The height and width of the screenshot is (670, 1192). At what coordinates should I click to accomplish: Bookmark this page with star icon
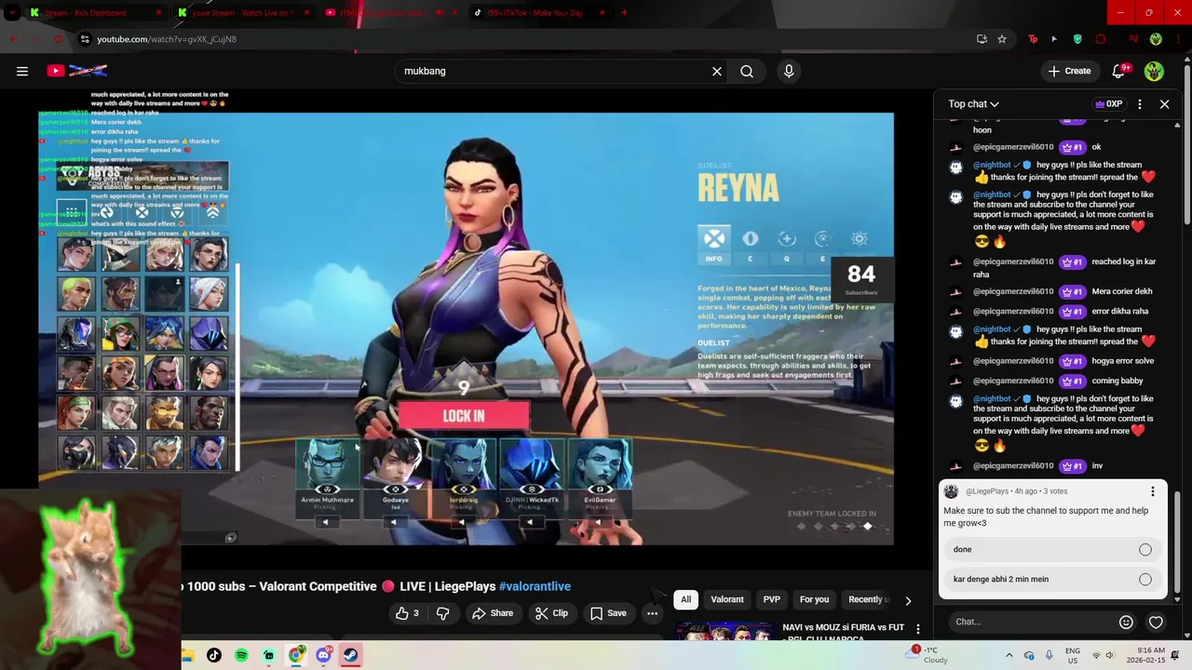point(1002,39)
